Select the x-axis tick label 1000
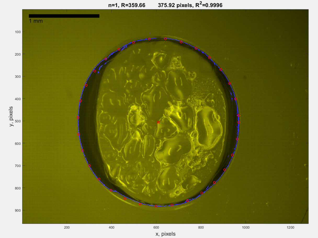 (246, 228)
